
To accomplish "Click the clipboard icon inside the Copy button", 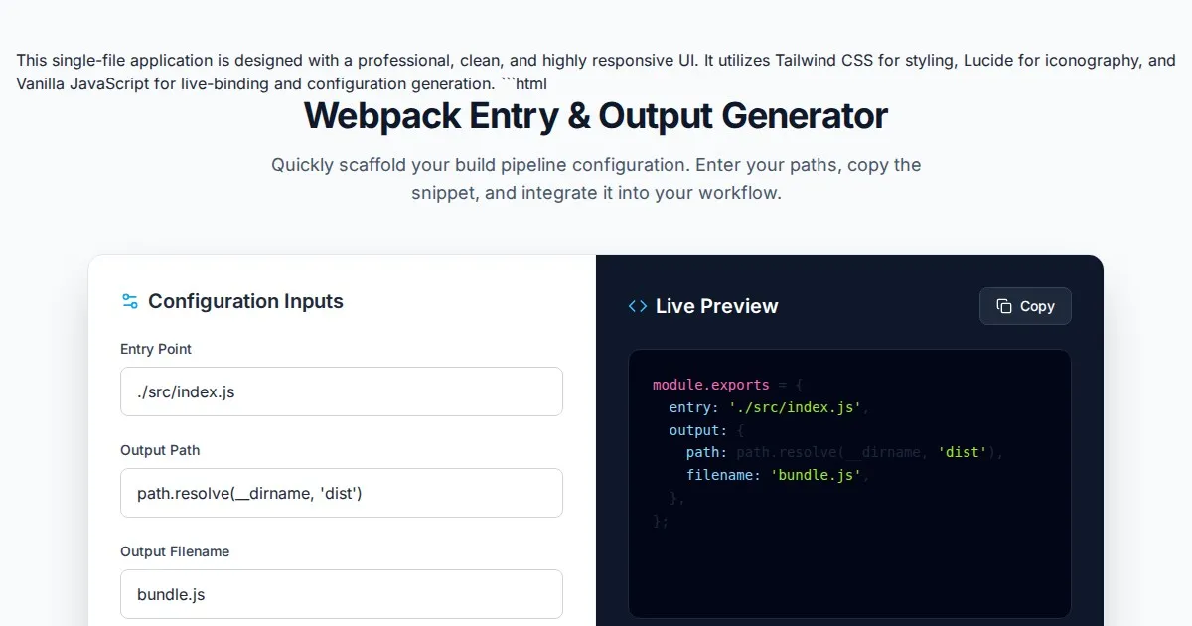I will click(1004, 306).
